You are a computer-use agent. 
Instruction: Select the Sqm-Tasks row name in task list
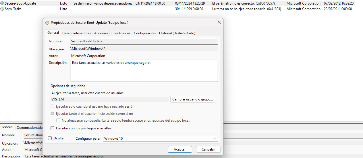13,9
